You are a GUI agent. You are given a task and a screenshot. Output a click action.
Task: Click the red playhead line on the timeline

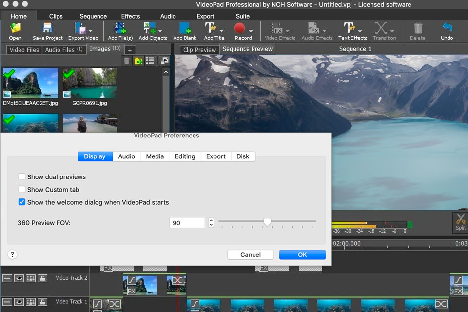click(178, 288)
